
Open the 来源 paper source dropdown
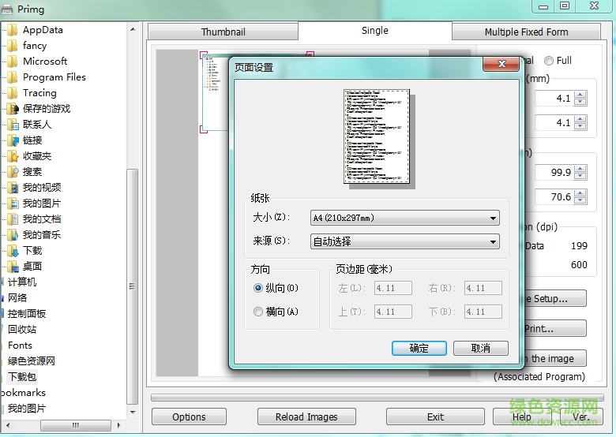(x=404, y=241)
